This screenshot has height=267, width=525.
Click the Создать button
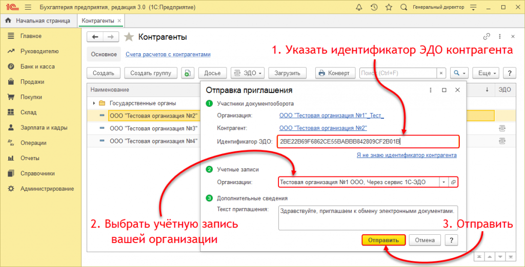click(x=104, y=73)
